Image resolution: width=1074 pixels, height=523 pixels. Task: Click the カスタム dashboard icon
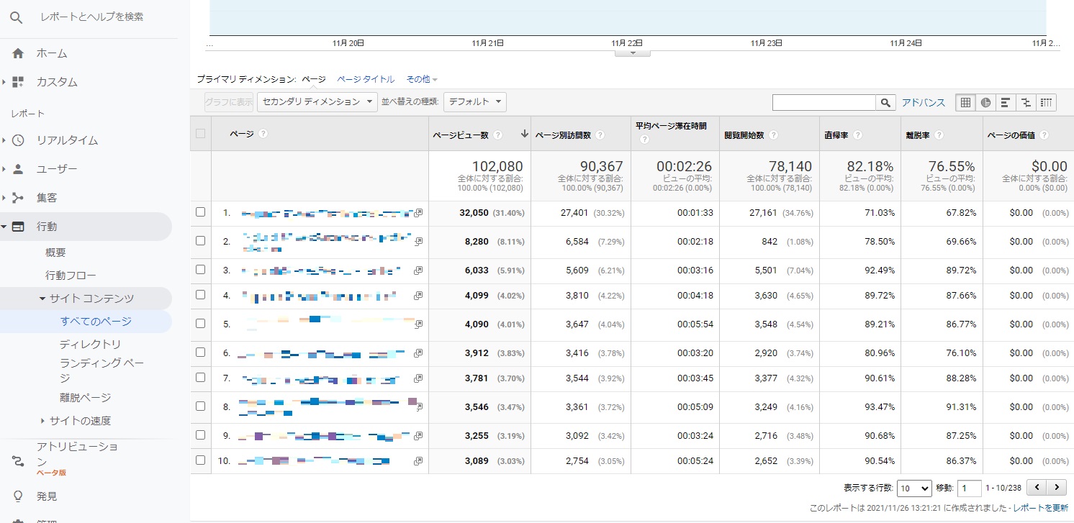(x=18, y=82)
